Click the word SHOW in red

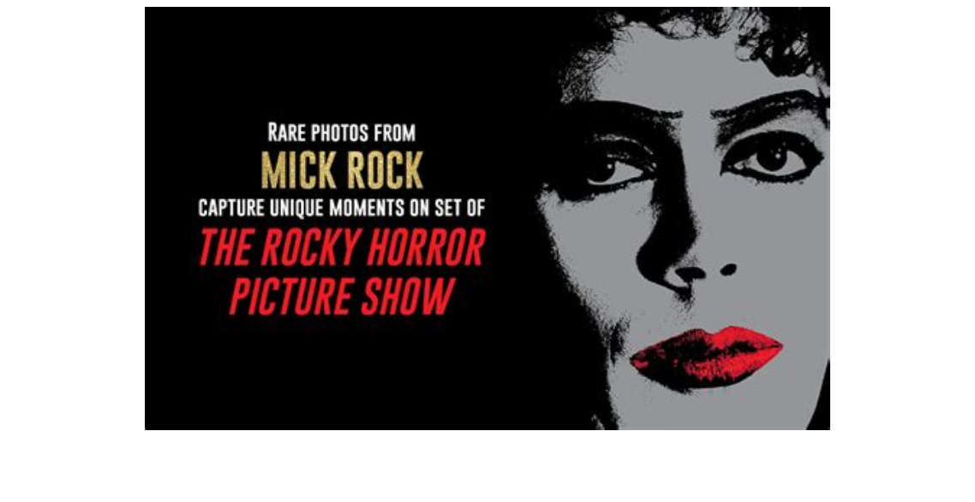tap(409, 297)
